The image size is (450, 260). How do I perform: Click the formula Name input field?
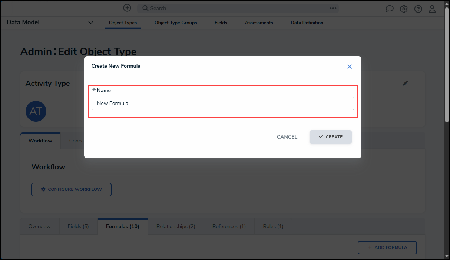[x=222, y=104]
